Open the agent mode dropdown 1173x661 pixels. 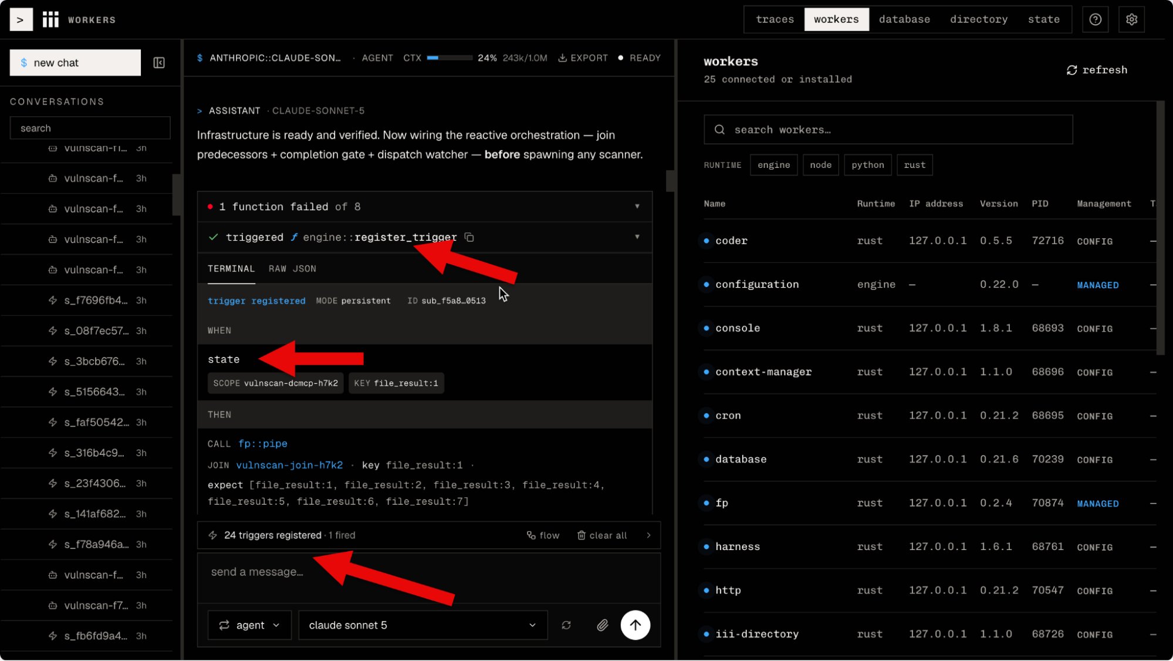click(249, 625)
